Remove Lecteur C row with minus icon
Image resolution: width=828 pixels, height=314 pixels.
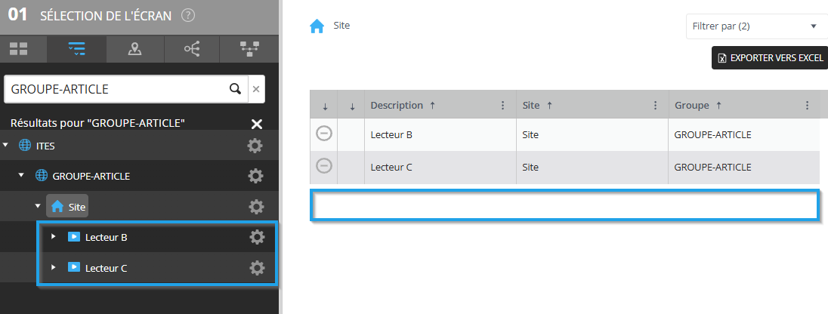coord(323,166)
